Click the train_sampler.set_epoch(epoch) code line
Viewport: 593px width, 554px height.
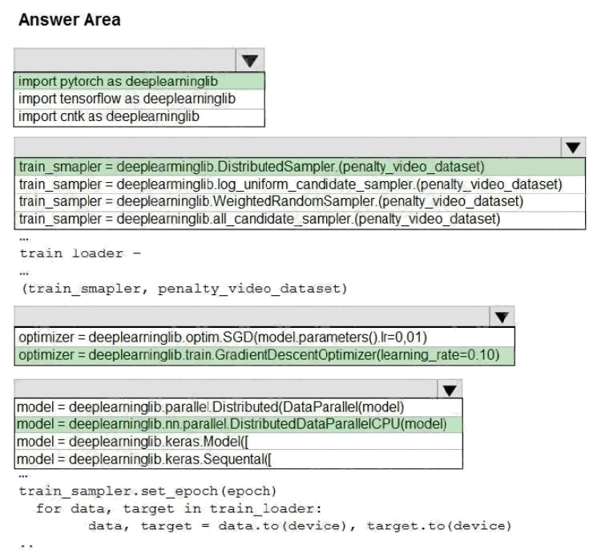tap(147, 491)
